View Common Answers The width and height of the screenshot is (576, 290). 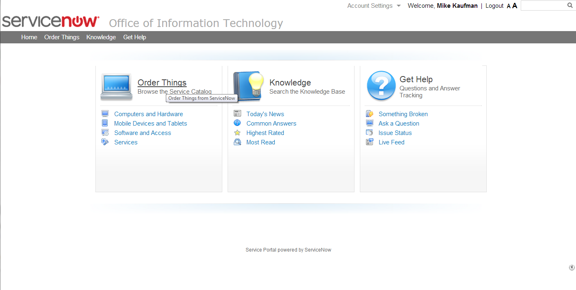pos(271,124)
